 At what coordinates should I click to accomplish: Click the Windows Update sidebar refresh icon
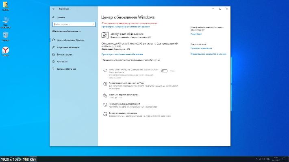(53, 40)
